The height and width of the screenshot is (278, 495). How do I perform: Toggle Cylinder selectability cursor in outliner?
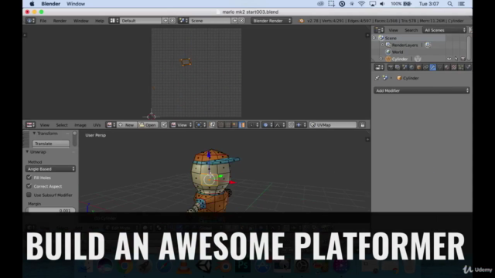[456, 59]
